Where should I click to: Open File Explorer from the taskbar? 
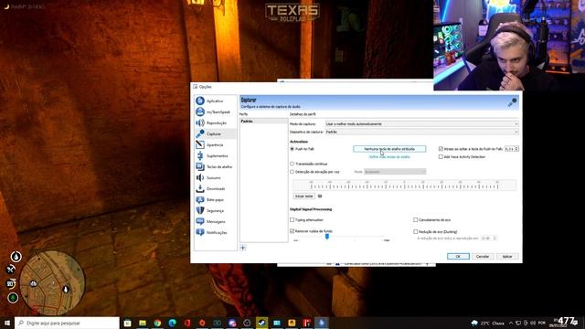pos(143,323)
